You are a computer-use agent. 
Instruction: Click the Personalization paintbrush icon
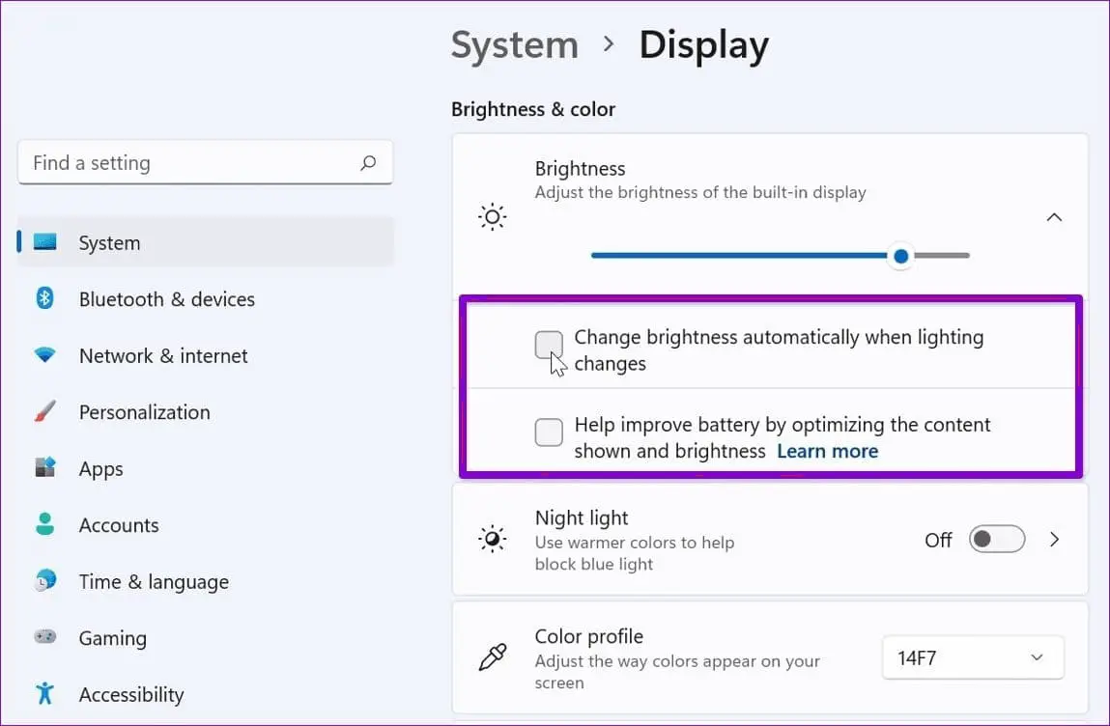click(45, 412)
